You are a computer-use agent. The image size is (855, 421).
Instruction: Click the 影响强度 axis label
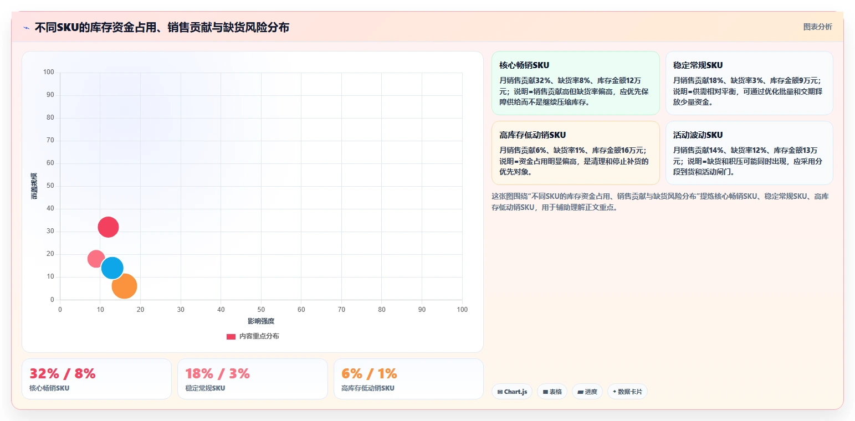[x=261, y=321]
